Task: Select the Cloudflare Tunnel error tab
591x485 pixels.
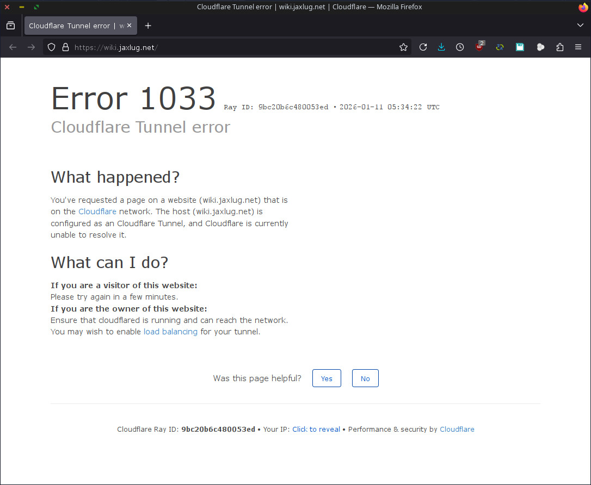Action: click(76, 25)
